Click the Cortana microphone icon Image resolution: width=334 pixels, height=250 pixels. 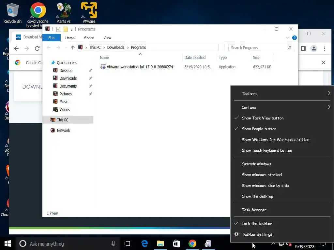pyautogui.click(x=113, y=243)
